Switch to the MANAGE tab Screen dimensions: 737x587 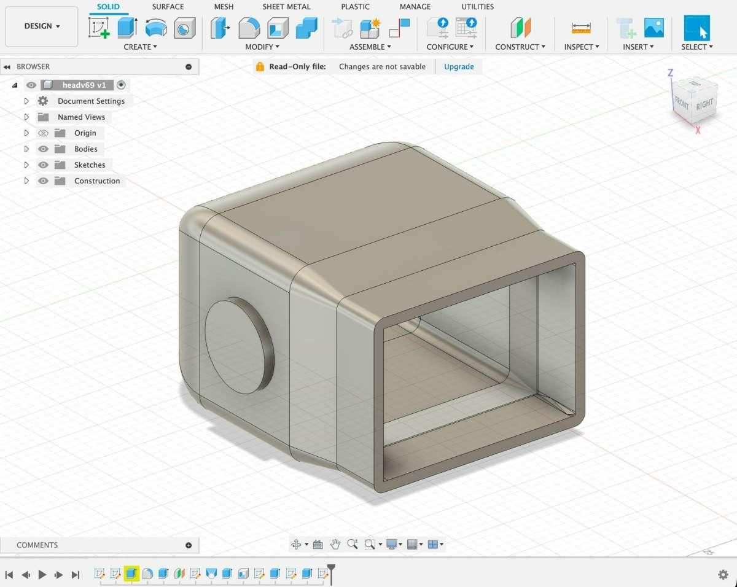tap(415, 7)
